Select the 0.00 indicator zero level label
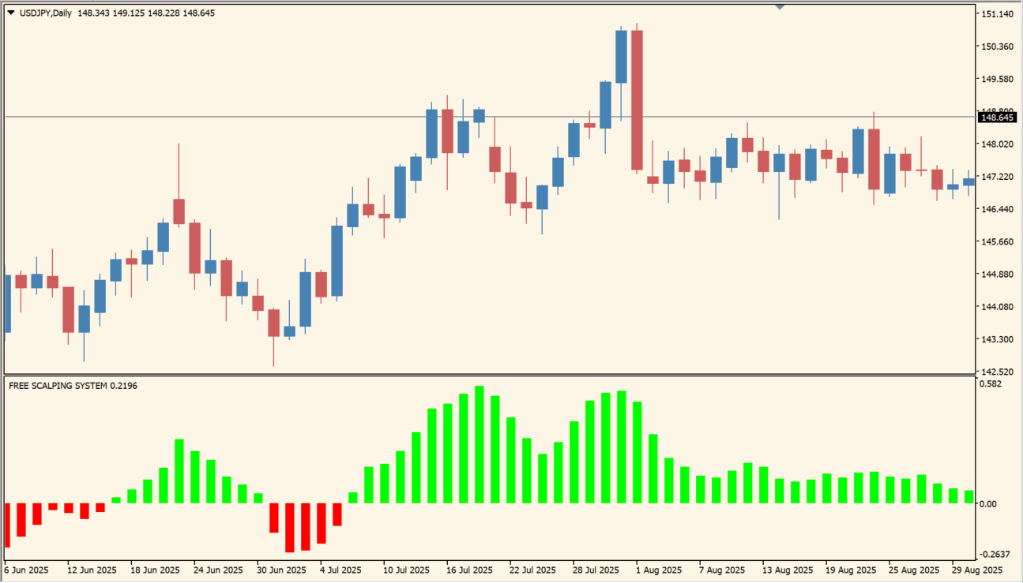 989,503
